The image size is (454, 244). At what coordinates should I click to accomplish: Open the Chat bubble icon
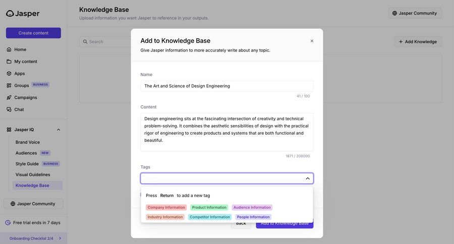pyautogui.click(x=9, y=109)
